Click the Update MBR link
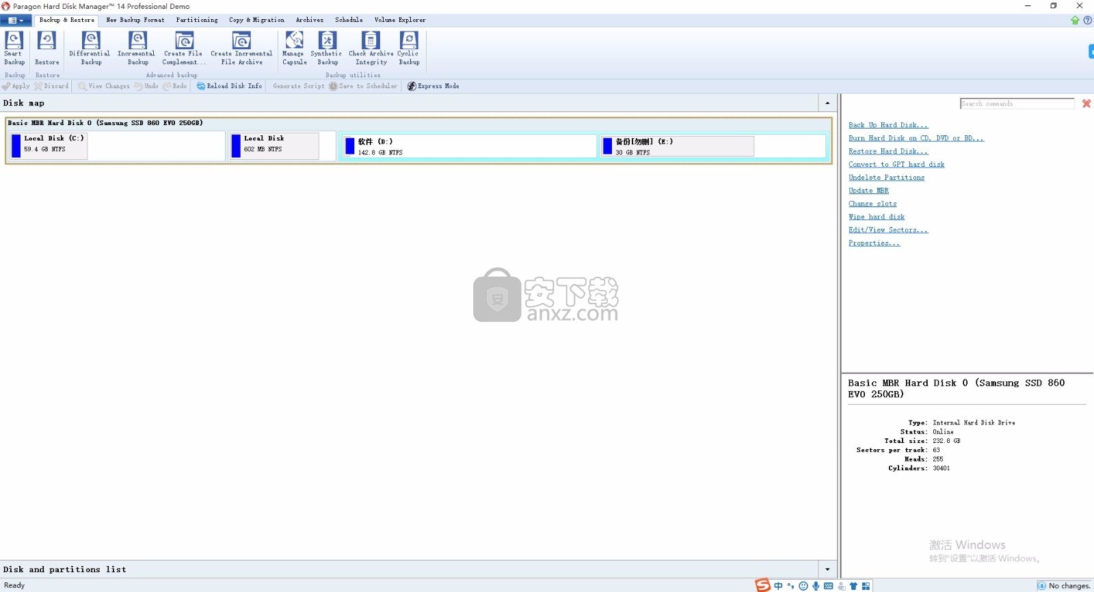Viewport: 1094px width, 592px height. coord(869,191)
